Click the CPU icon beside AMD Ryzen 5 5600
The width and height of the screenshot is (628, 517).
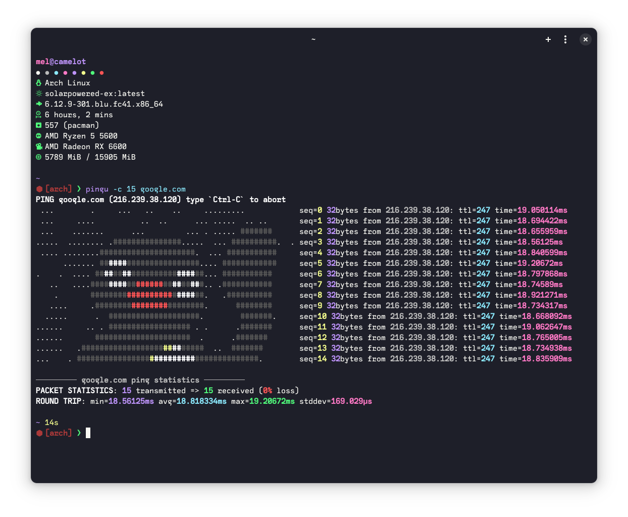38,136
